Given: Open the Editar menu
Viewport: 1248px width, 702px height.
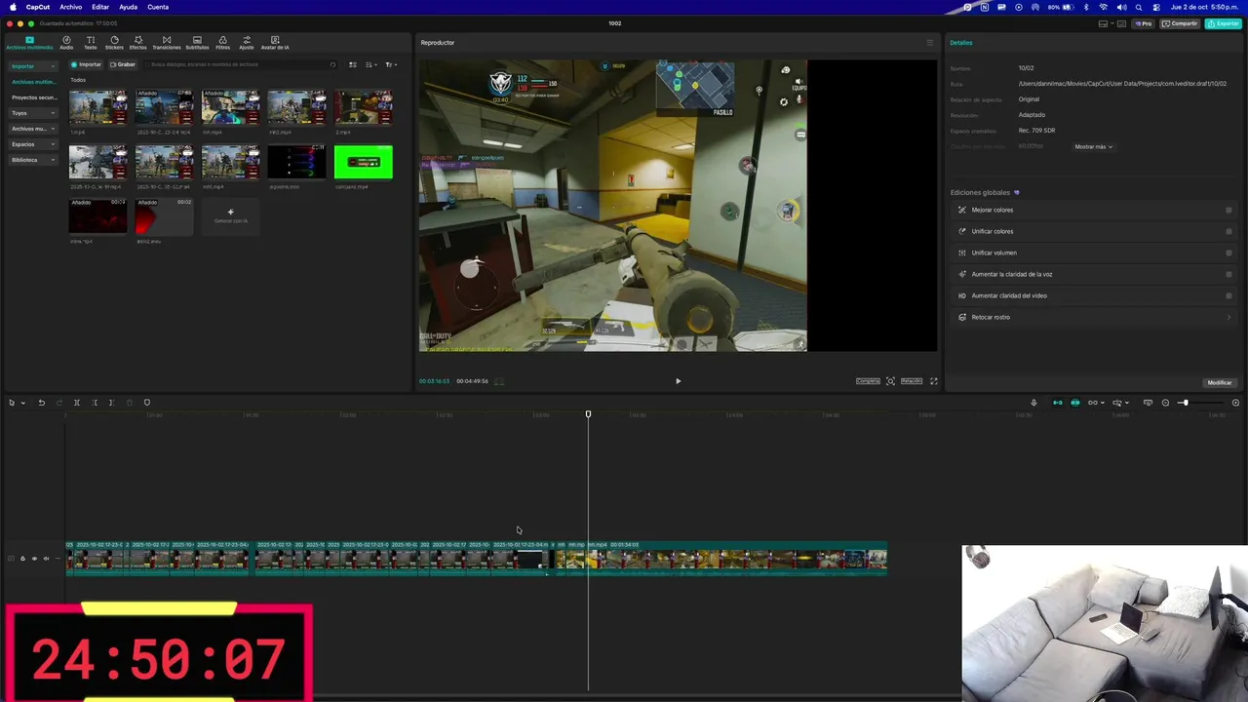Looking at the screenshot, I should (100, 7).
